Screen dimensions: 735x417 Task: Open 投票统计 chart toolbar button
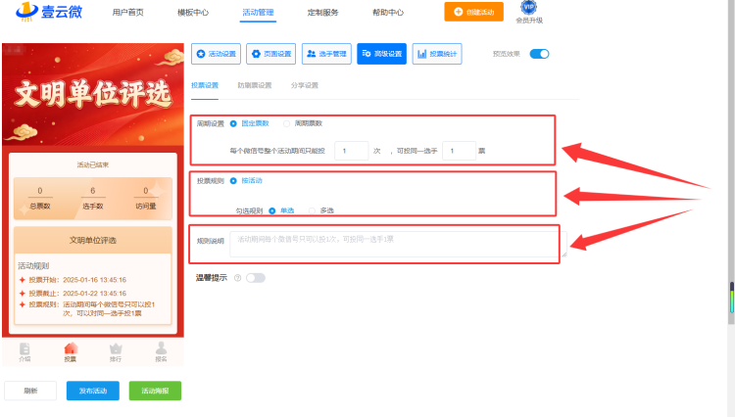(x=437, y=54)
